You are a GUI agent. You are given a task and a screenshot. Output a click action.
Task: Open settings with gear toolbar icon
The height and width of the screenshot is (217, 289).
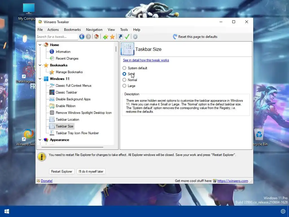[x=135, y=37]
